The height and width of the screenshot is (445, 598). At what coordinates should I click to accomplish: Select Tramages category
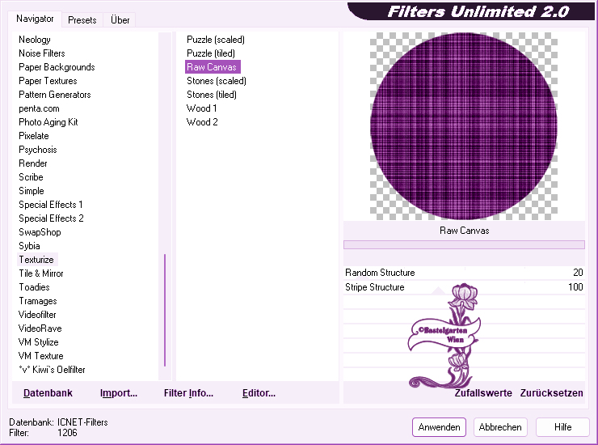click(x=38, y=301)
